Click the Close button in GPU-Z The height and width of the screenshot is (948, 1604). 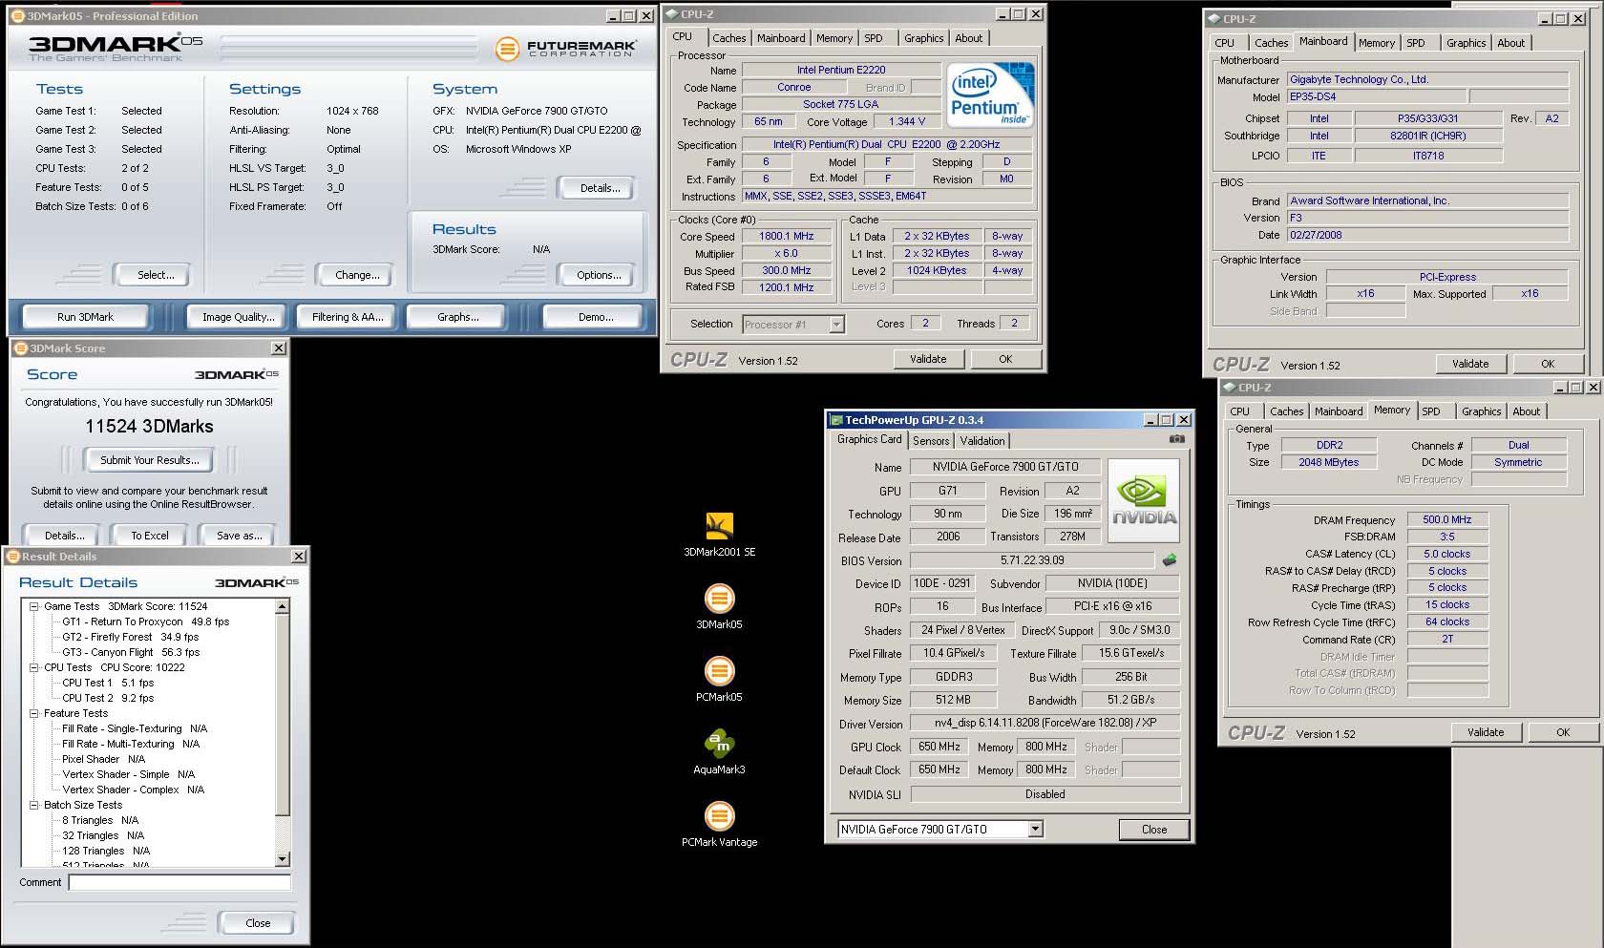coord(1154,830)
